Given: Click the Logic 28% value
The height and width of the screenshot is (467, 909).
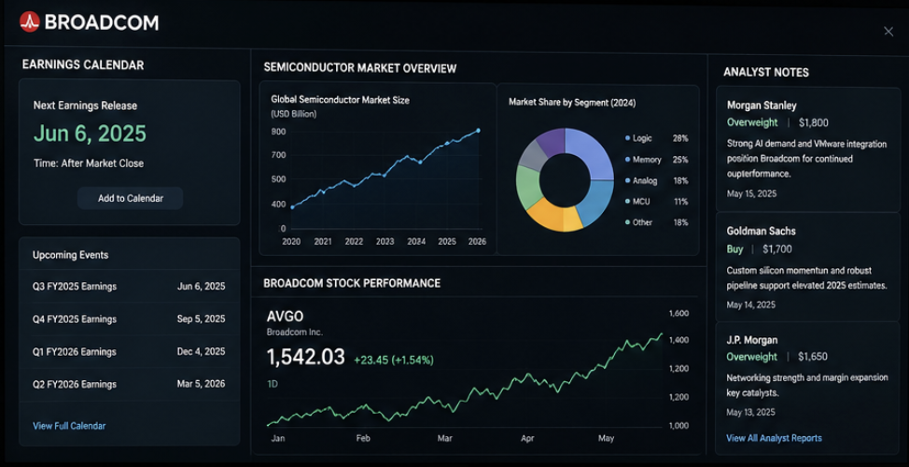Looking at the screenshot, I should tap(680, 138).
